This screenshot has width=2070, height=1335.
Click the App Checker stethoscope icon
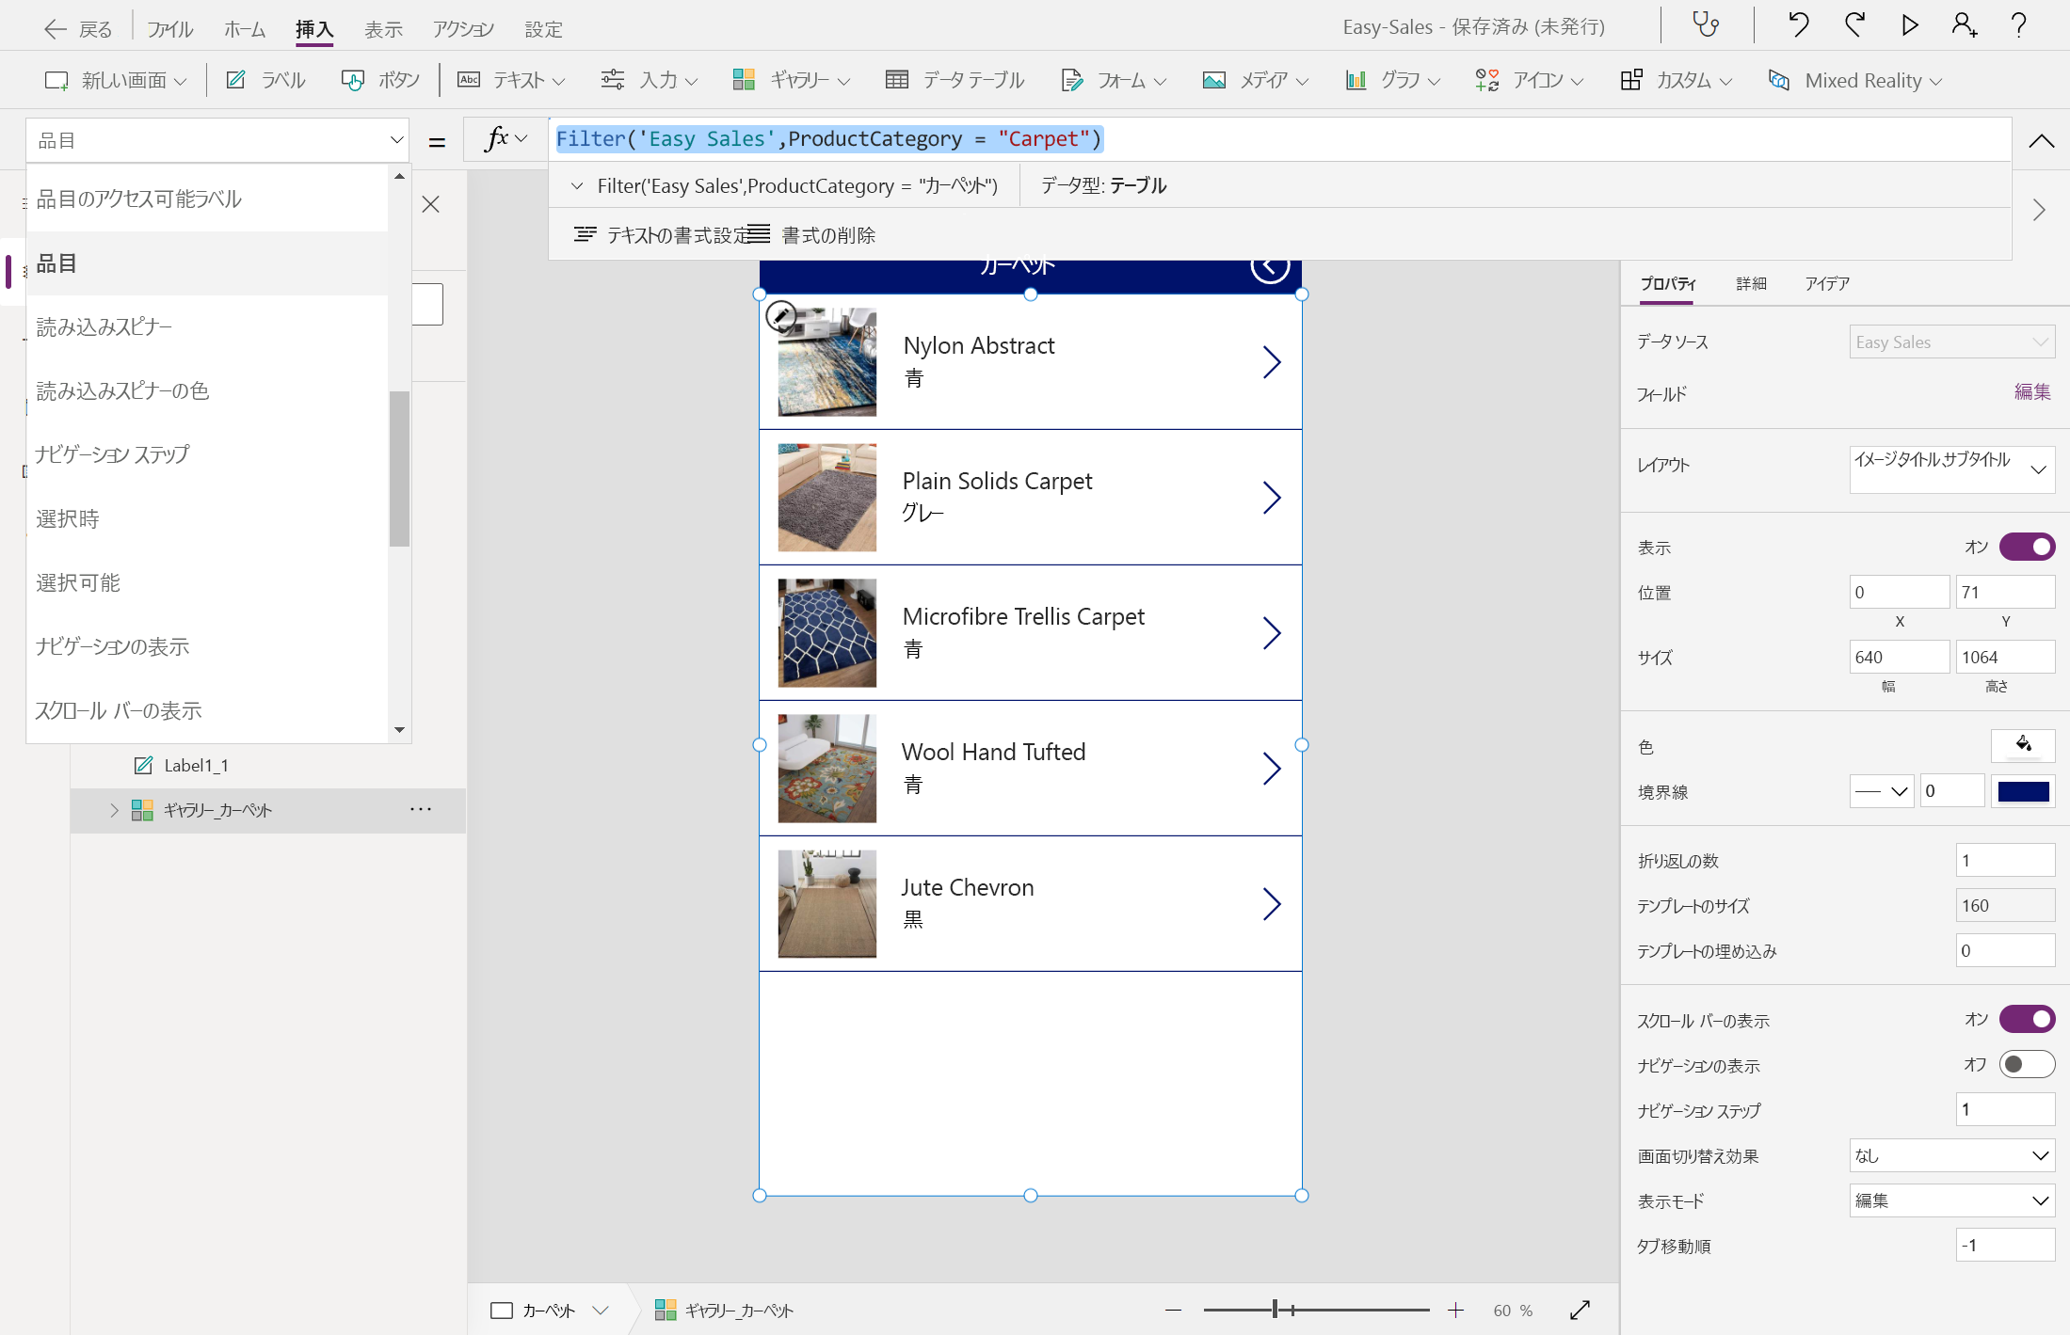(x=1706, y=25)
